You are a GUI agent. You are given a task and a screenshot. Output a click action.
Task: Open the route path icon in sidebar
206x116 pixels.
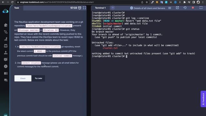[x=6, y=32]
